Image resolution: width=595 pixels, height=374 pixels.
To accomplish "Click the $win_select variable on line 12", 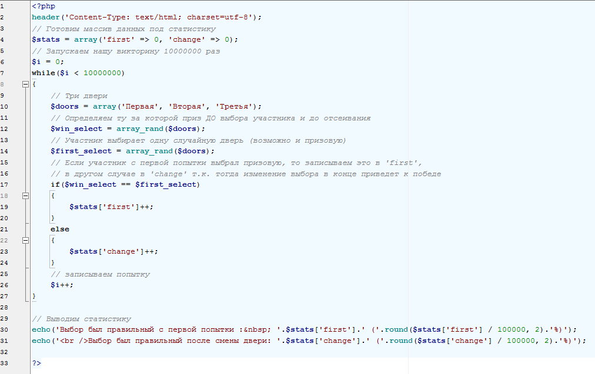I will pyautogui.click(x=76, y=129).
